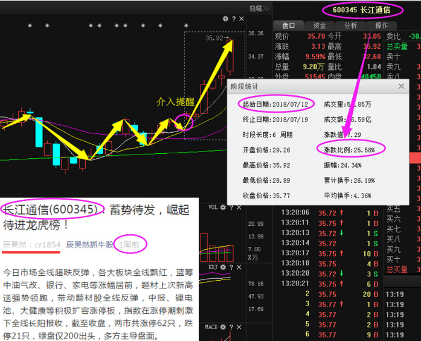Image resolution: width=421 pixels, height=341 pixels.
Task: Select trade row at 13:20:18
Action: [330, 264]
